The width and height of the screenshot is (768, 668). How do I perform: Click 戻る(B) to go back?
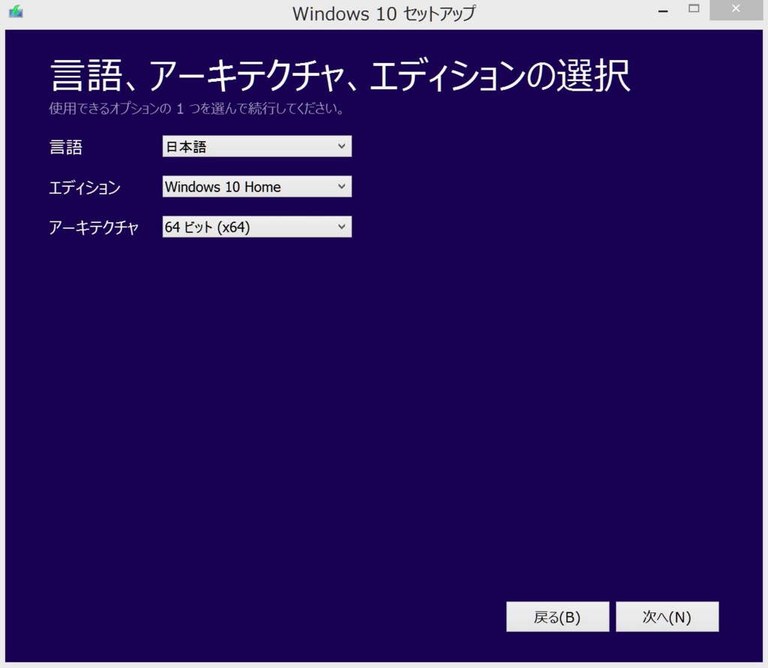point(557,615)
